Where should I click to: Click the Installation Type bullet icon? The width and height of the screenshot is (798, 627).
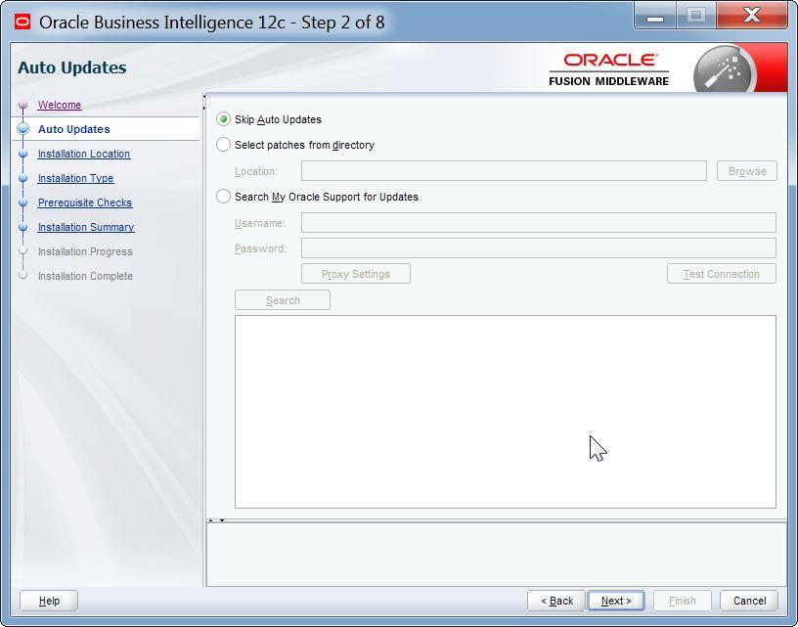[x=22, y=178]
